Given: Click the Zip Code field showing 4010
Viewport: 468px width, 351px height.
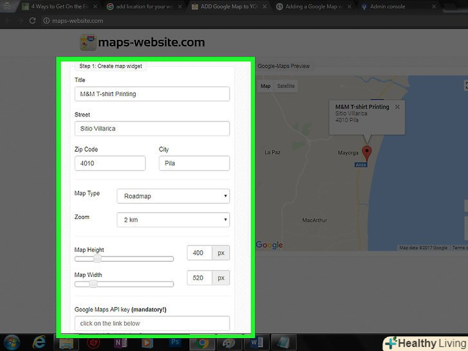Looking at the screenshot, I should pyautogui.click(x=110, y=163).
